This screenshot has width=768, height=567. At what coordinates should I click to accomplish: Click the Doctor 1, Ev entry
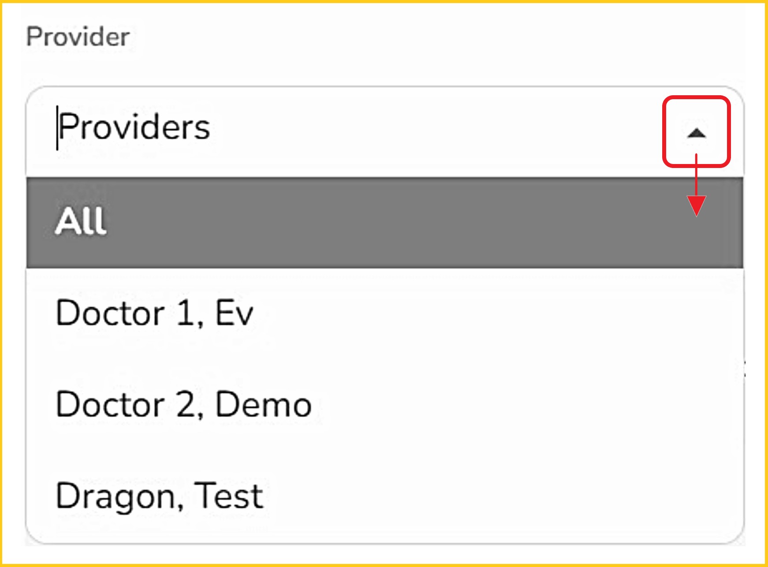(154, 313)
